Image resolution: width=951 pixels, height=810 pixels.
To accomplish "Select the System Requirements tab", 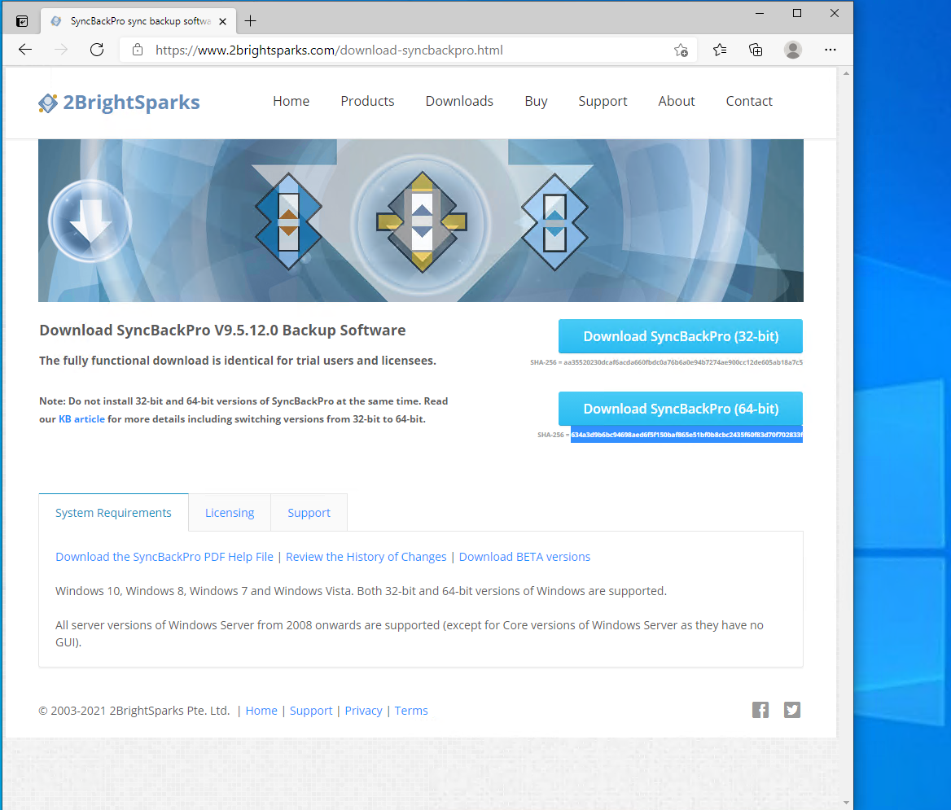I will point(113,513).
